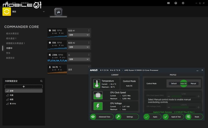Minimize the Ryzen Master window
208x128 pixels.
(x=197, y=70)
